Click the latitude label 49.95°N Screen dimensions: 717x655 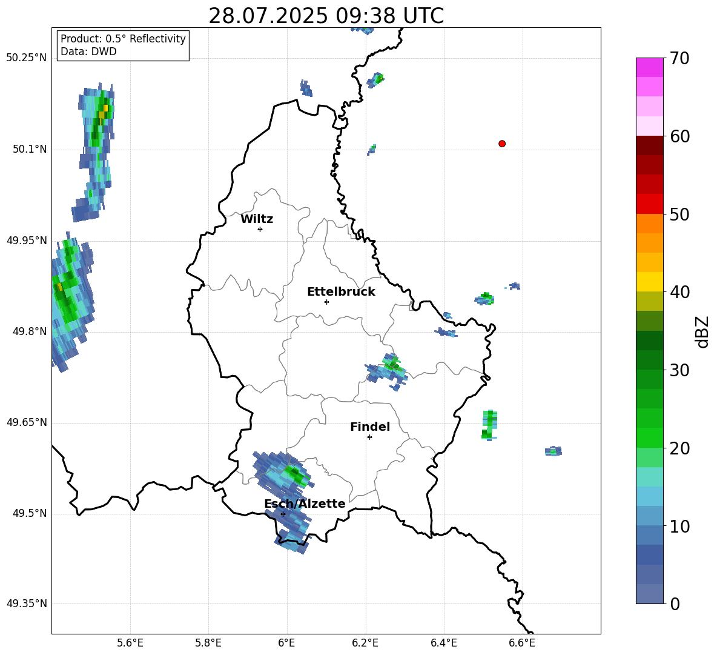(27, 241)
